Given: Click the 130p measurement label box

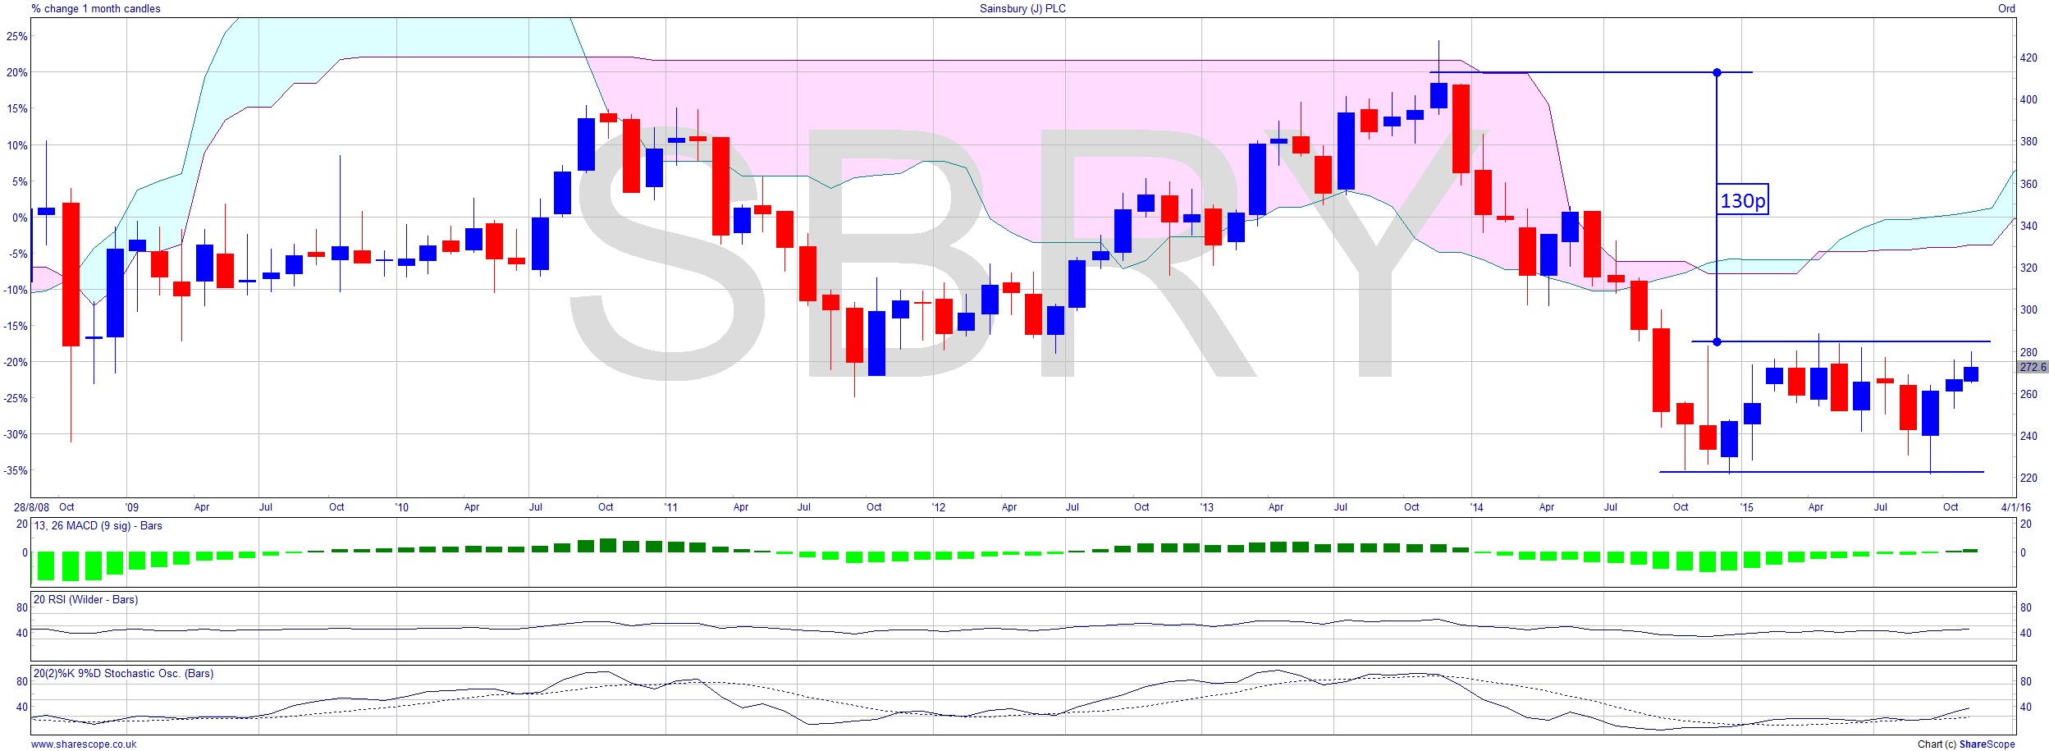Looking at the screenshot, I should pos(1743,199).
